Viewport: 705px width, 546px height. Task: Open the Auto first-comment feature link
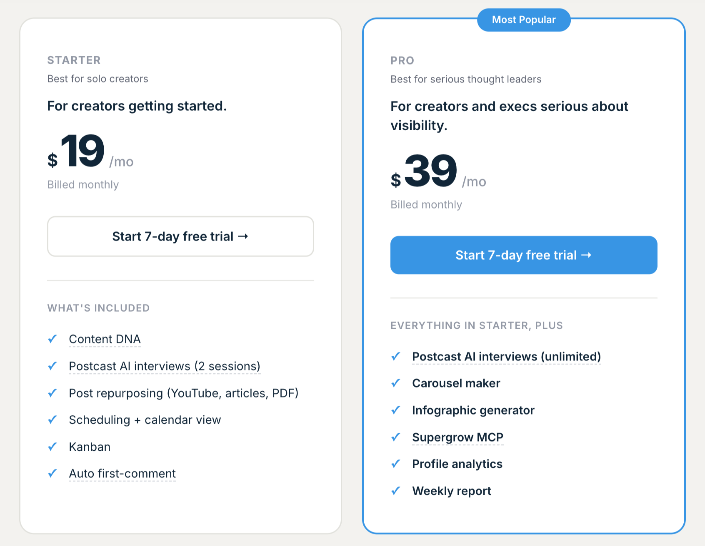[x=122, y=474]
